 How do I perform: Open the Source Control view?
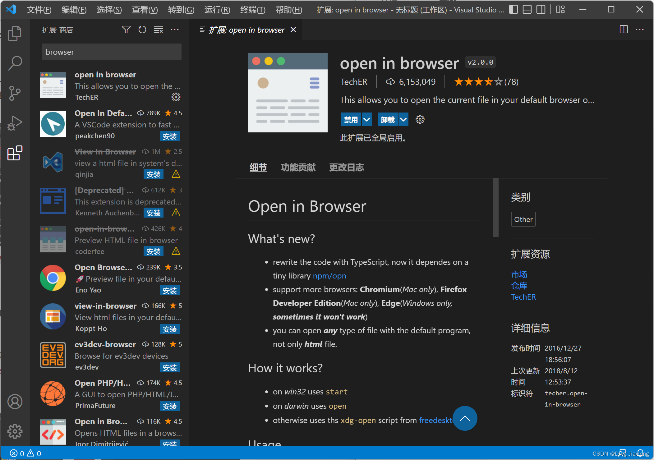(15, 93)
